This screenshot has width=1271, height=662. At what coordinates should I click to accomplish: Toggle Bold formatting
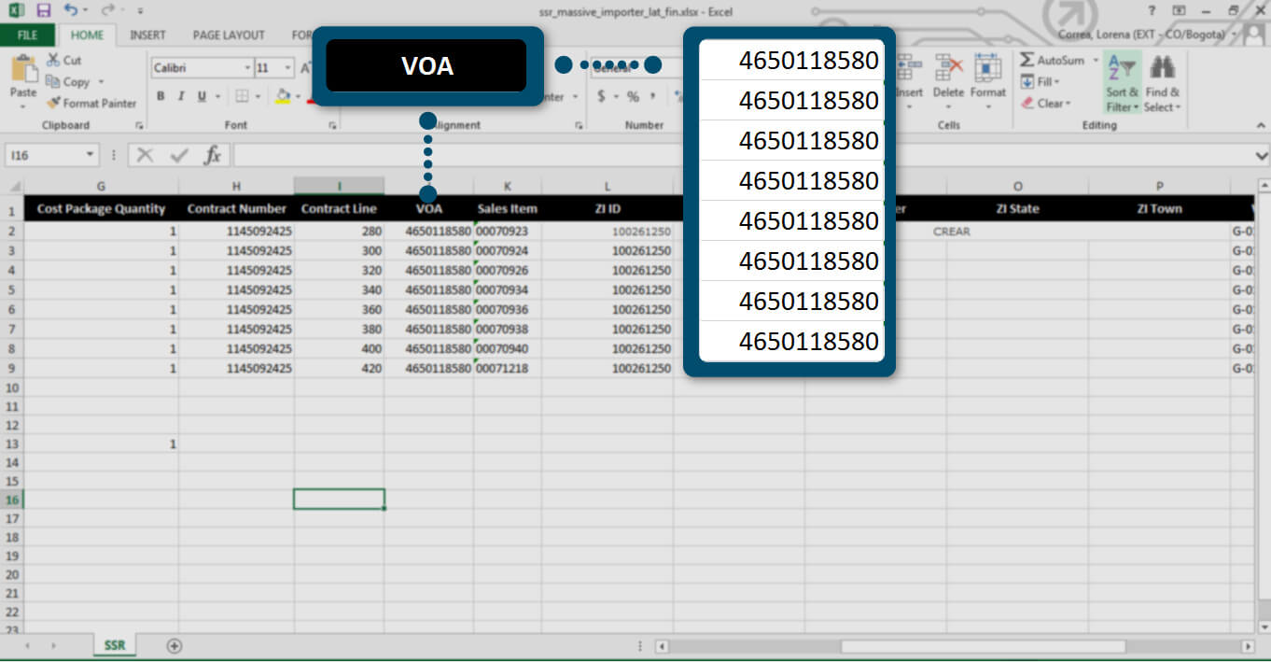pyautogui.click(x=161, y=96)
